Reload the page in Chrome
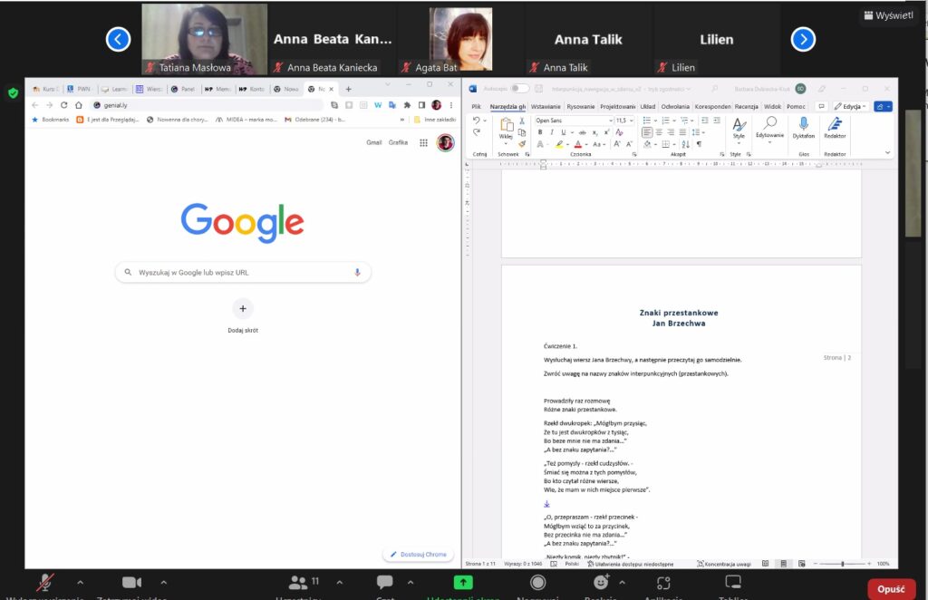928x600 pixels. pos(64,105)
